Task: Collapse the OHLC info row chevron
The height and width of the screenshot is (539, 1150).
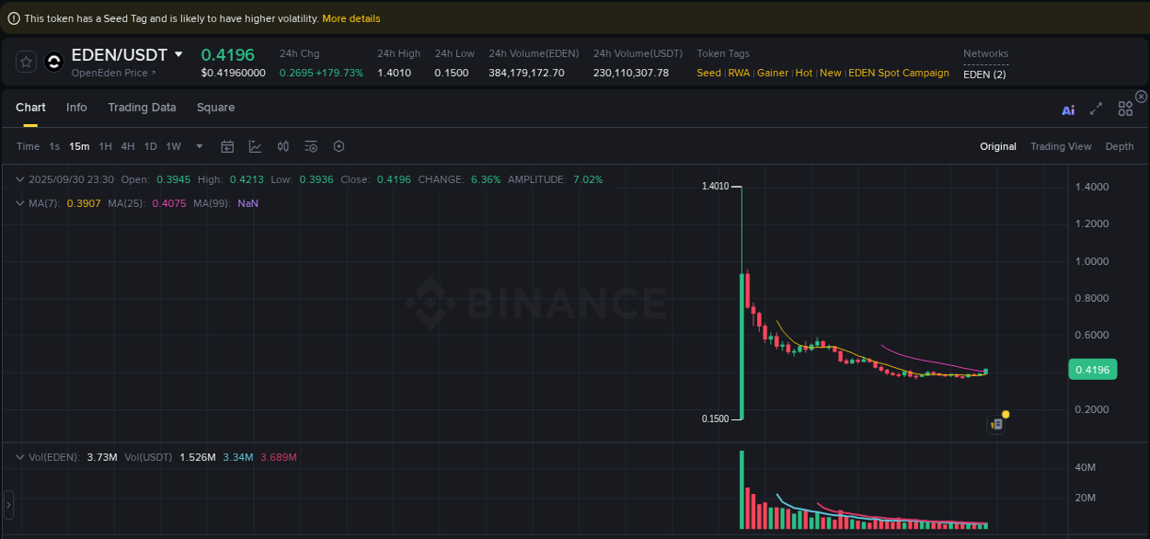Action: 19,178
